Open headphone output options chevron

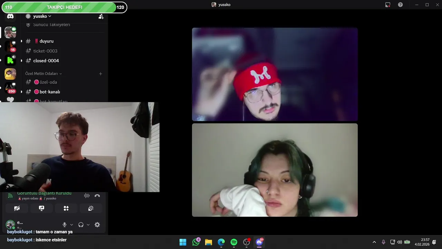pyautogui.click(x=88, y=225)
